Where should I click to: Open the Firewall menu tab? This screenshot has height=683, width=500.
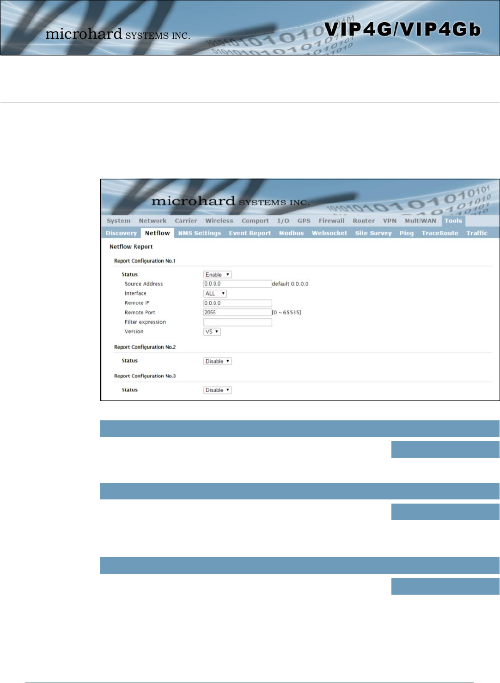(x=331, y=221)
